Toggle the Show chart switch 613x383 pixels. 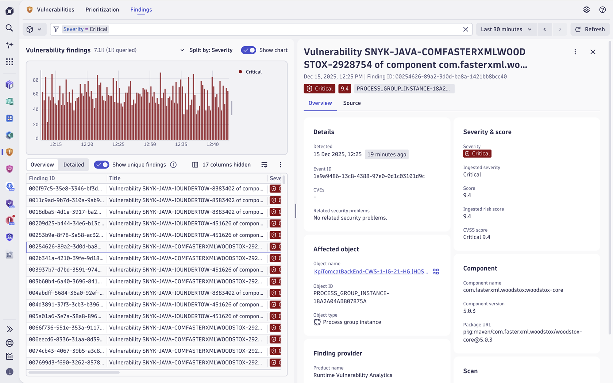(248, 50)
